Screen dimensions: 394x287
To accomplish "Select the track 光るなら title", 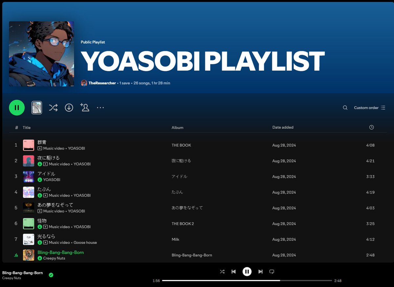I will (x=46, y=236).
